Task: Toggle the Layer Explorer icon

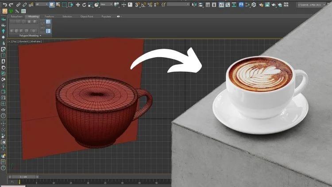Action: pos(214,4)
